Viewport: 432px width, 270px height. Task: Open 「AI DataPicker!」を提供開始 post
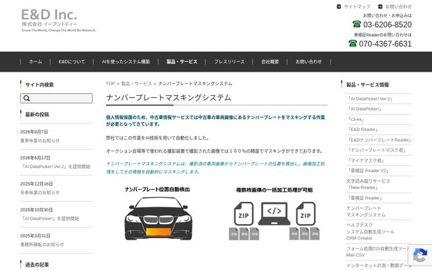tap(49, 219)
